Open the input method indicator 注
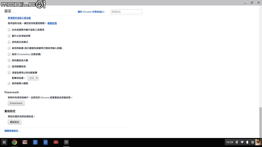Viewport: 262px width, 147px height. [x=253, y=142]
